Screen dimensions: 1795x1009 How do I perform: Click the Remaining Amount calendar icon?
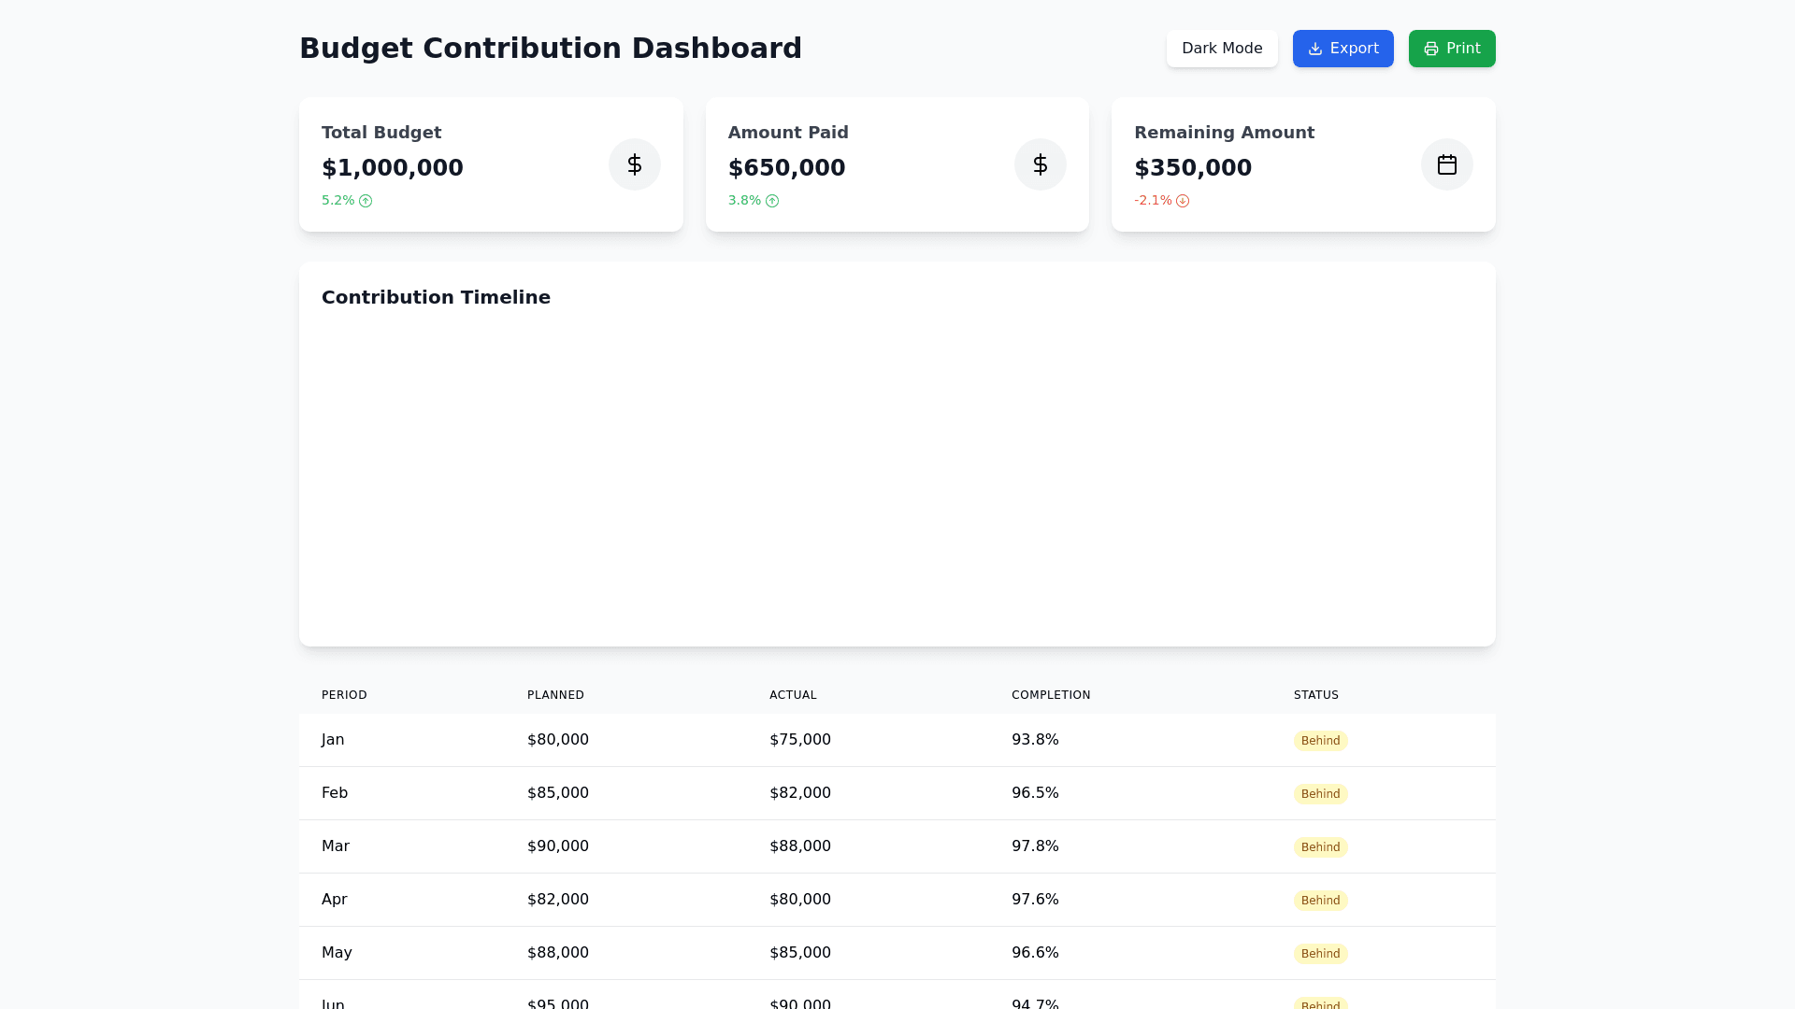click(x=1446, y=164)
